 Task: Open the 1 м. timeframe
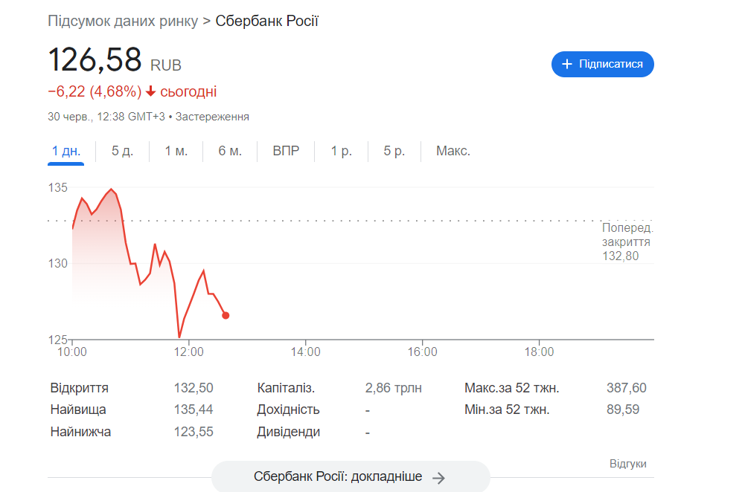click(176, 150)
